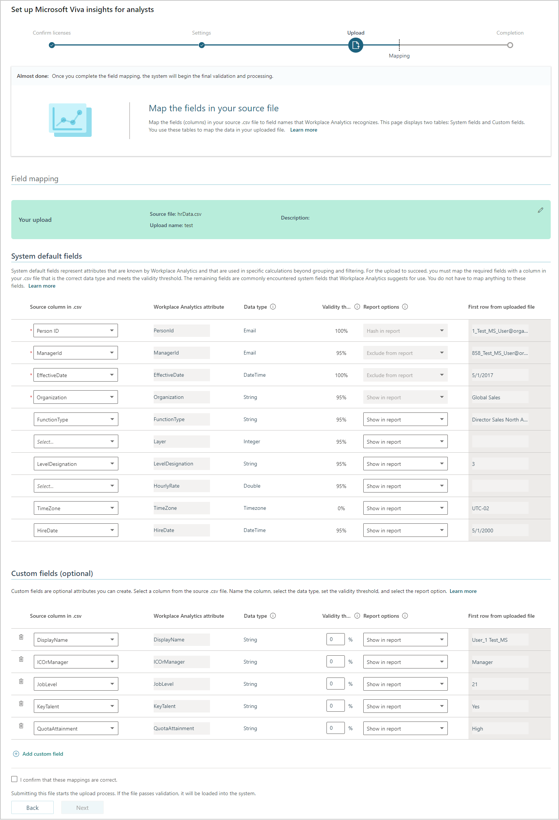Click the chart illustration image

pyautogui.click(x=70, y=120)
